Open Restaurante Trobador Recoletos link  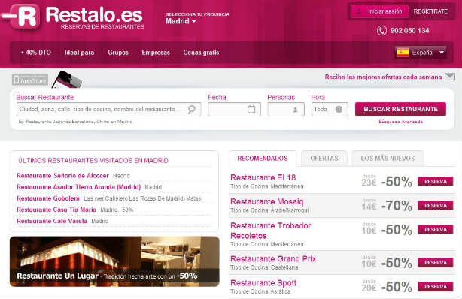[270, 231]
